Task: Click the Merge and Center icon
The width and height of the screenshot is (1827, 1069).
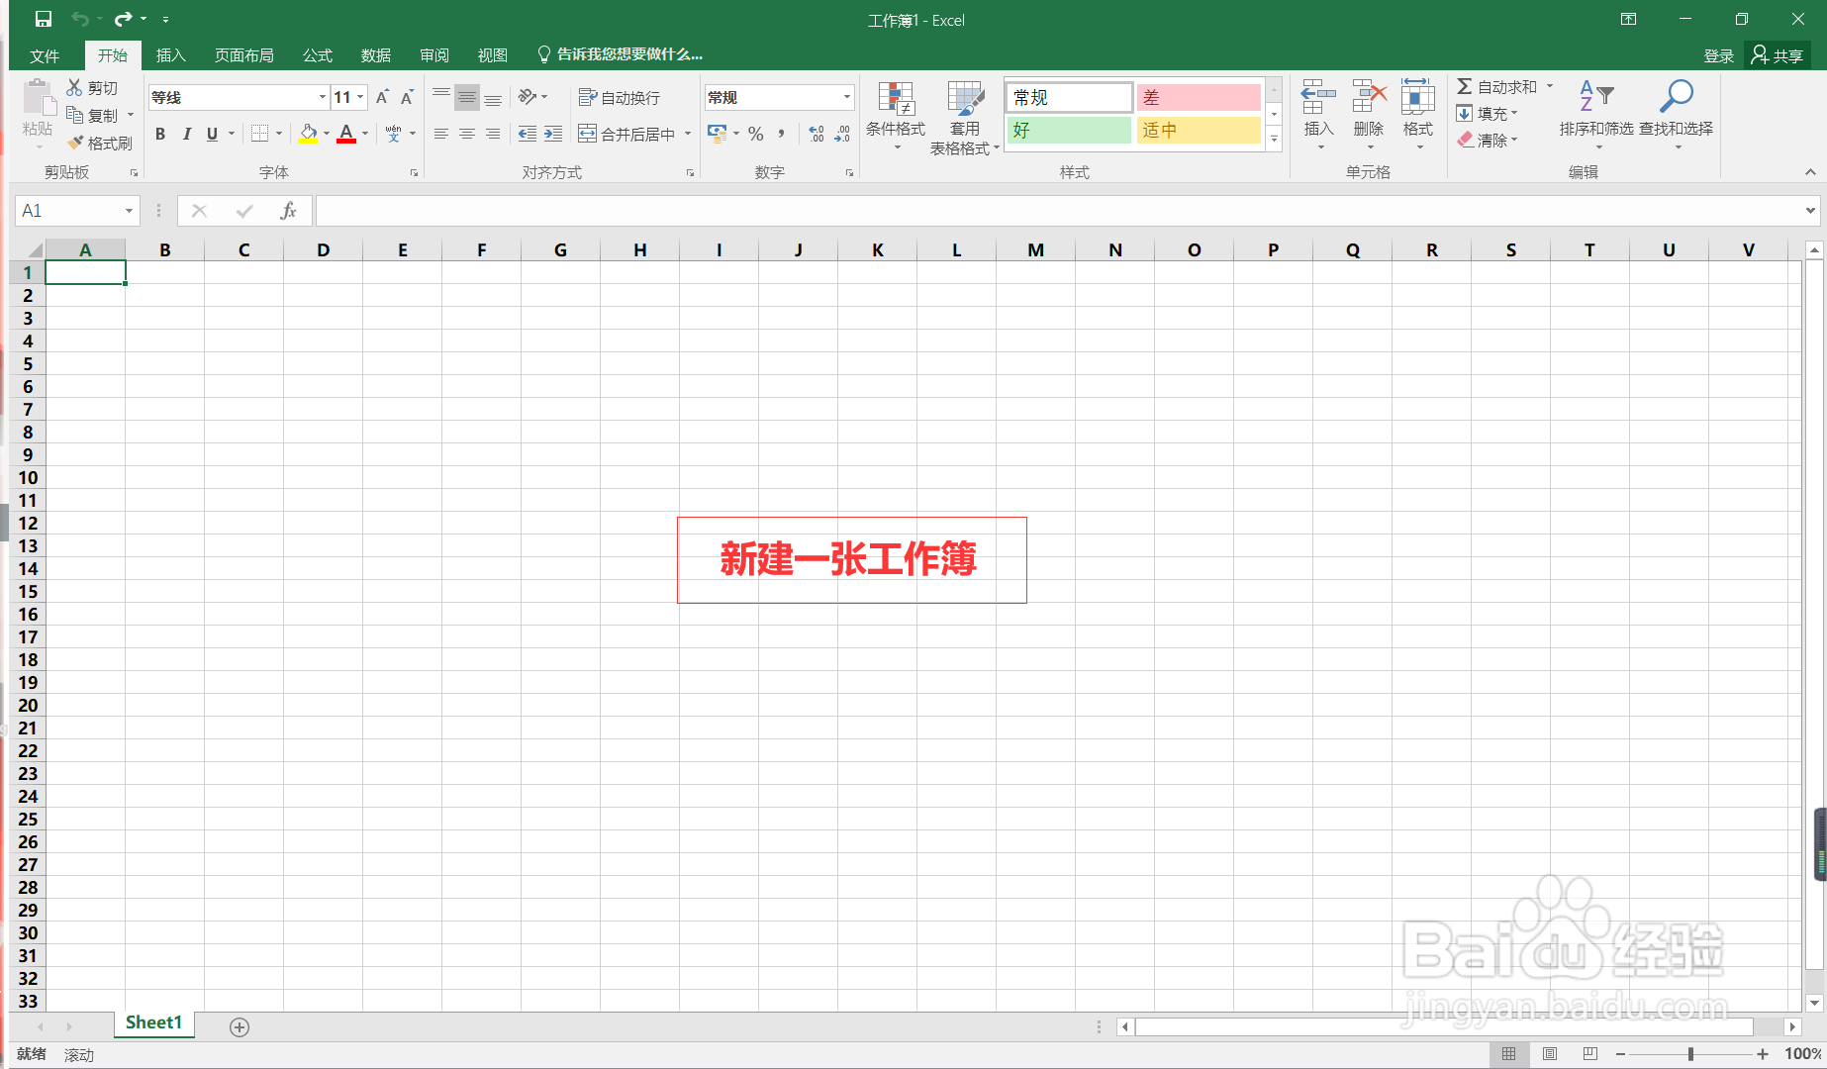Action: (x=588, y=134)
